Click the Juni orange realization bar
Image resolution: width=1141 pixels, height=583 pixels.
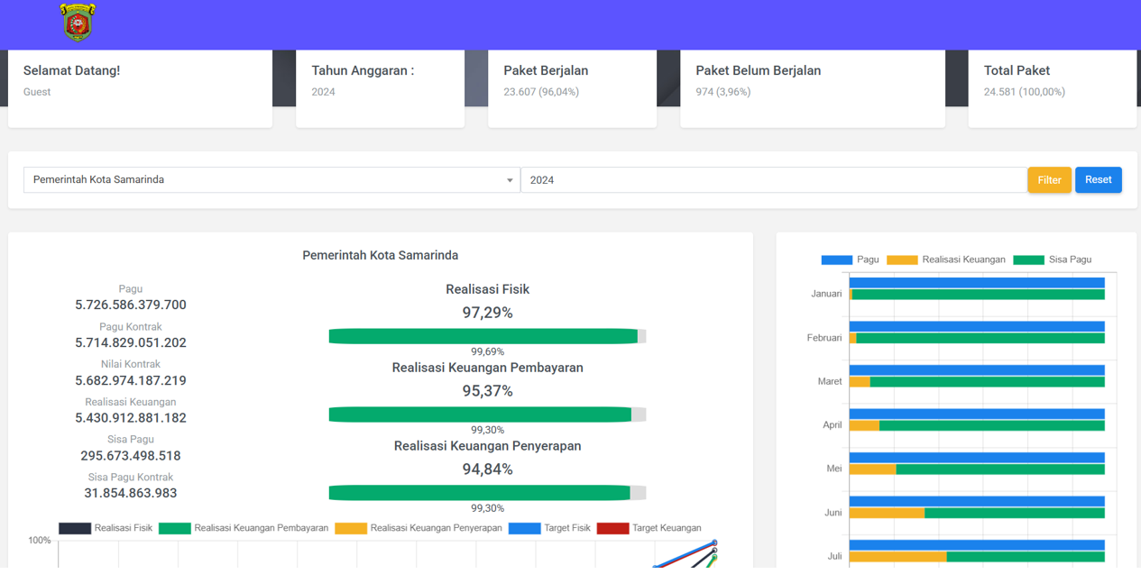[x=887, y=513]
